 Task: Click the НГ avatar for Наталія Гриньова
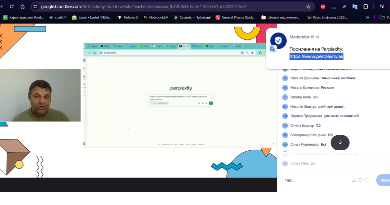(x=285, y=78)
